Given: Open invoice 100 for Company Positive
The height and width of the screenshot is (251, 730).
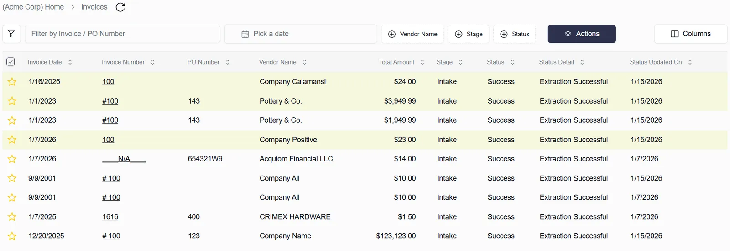Looking at the screenshot, I should click(108, 140).
